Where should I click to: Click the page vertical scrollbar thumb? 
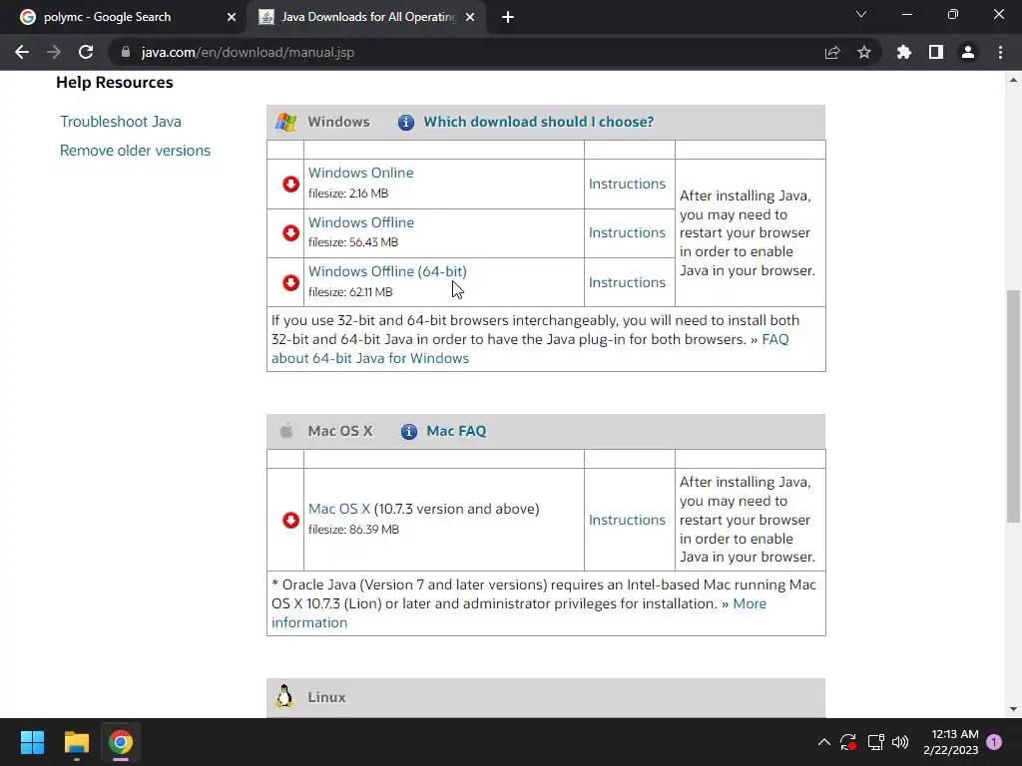point(1013,406)
